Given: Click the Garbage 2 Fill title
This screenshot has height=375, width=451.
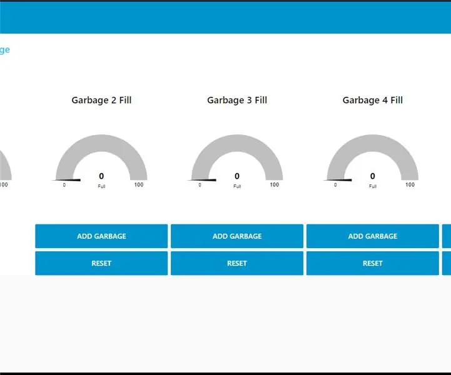Looking at the screenshot, I should 101,100.
